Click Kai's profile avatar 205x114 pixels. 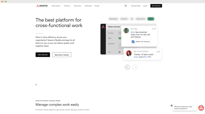click(x=129, y=53)
